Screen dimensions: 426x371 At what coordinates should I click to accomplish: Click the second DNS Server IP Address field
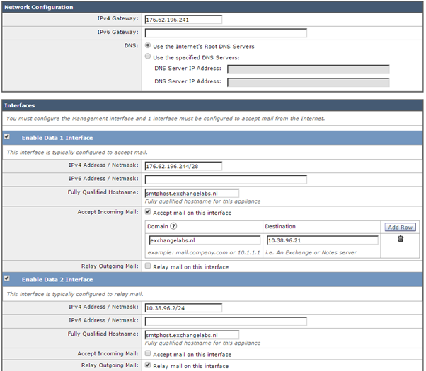click(x=308, y=82)
